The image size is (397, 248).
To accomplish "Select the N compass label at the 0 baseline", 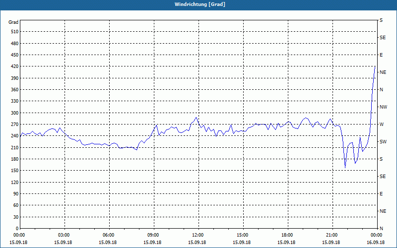I will pos(381,229).
